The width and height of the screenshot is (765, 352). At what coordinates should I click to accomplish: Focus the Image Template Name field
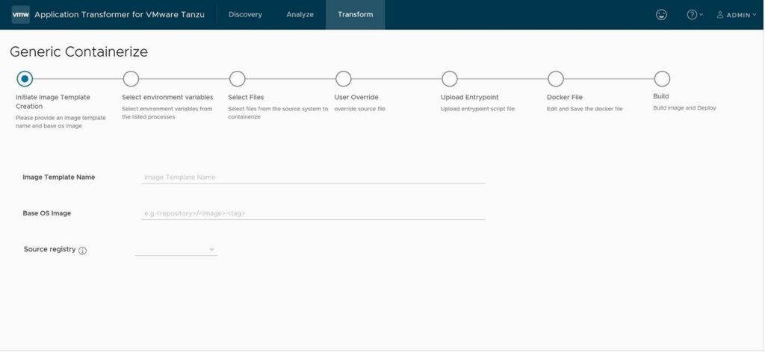coord(313,177)
